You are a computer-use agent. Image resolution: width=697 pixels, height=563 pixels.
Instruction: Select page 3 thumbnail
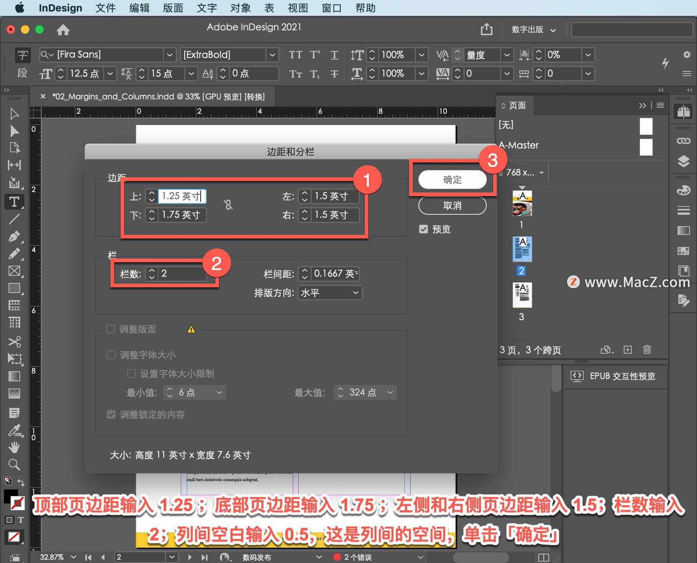(522, 295)
